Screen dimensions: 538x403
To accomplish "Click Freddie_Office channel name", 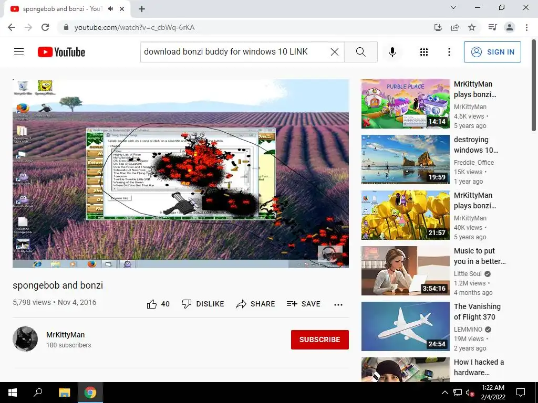I will click(474, 163).
